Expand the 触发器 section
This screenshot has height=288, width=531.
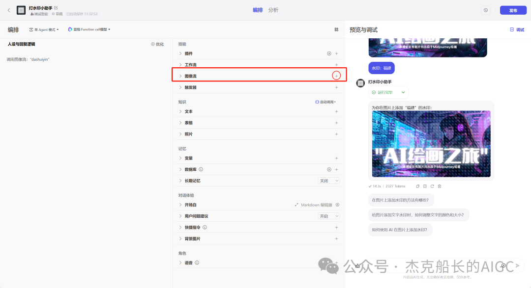180,87
